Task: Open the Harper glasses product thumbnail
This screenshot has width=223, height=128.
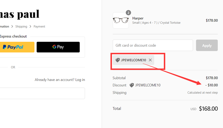Action: coord(121,20)
